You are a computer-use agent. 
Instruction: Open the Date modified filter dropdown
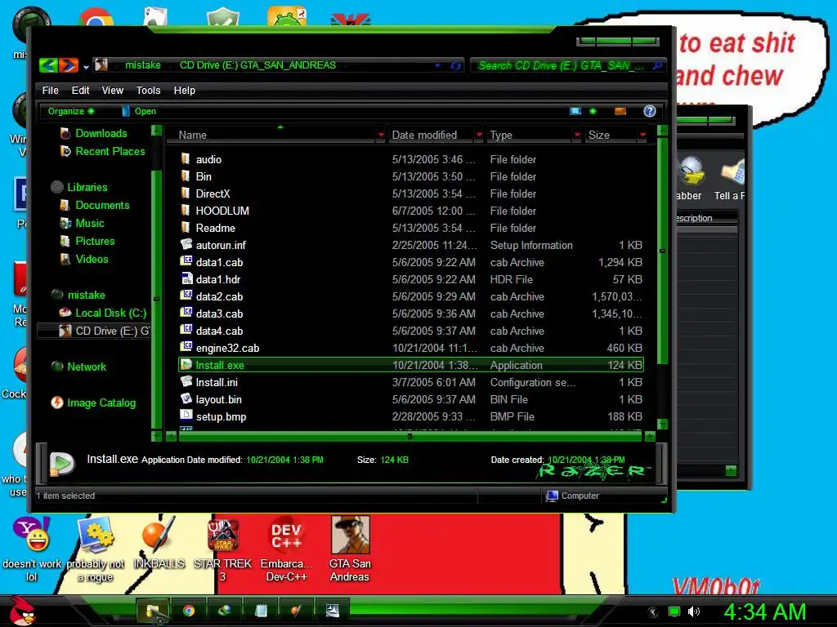[479, 135]
